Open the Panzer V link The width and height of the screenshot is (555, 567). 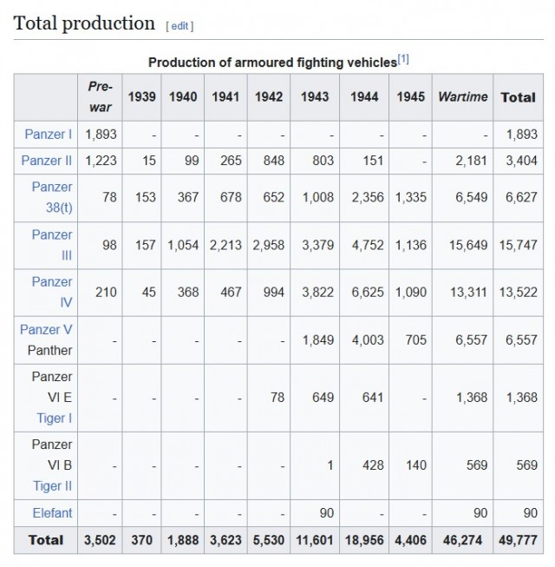46,329
